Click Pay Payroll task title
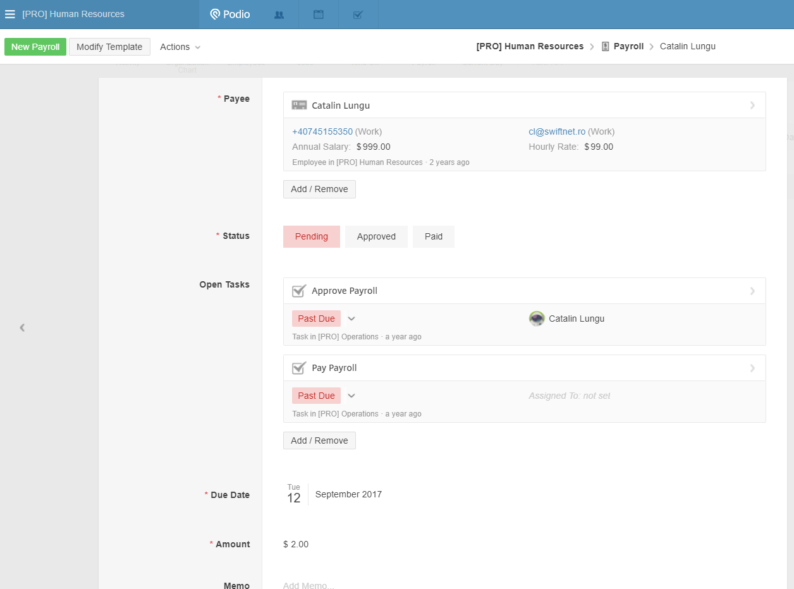 click(334, 368)
